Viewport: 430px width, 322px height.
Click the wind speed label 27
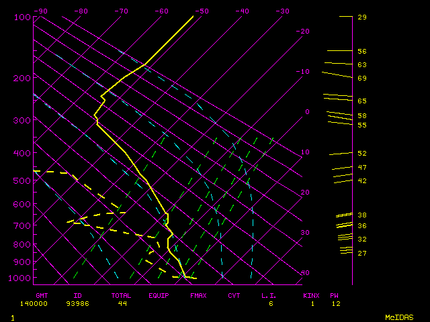click(361, 253)
